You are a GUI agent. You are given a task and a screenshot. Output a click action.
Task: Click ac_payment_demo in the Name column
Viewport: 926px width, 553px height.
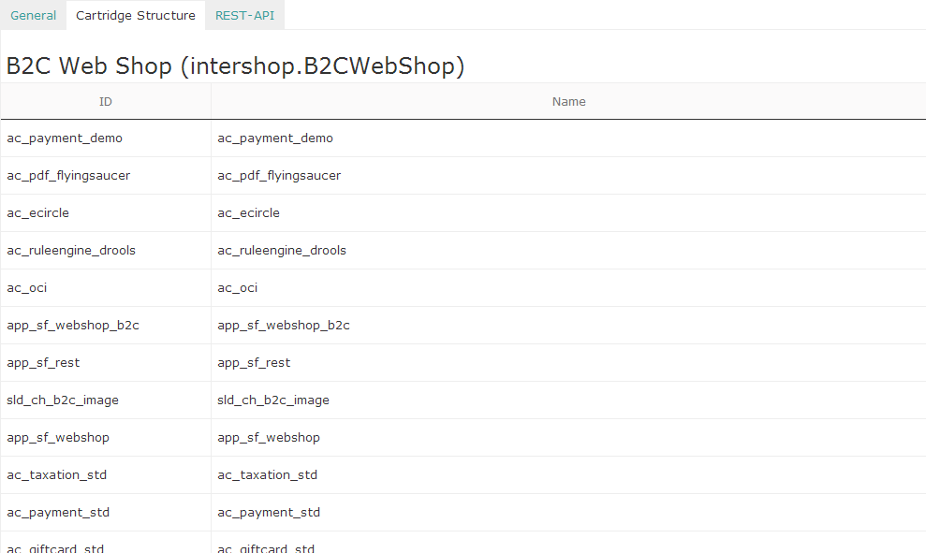click(x=275, y=138)
